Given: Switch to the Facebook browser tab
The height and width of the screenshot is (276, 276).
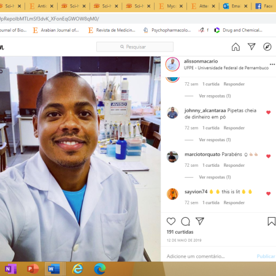Looking at the screenshot, I should (264, 6).
